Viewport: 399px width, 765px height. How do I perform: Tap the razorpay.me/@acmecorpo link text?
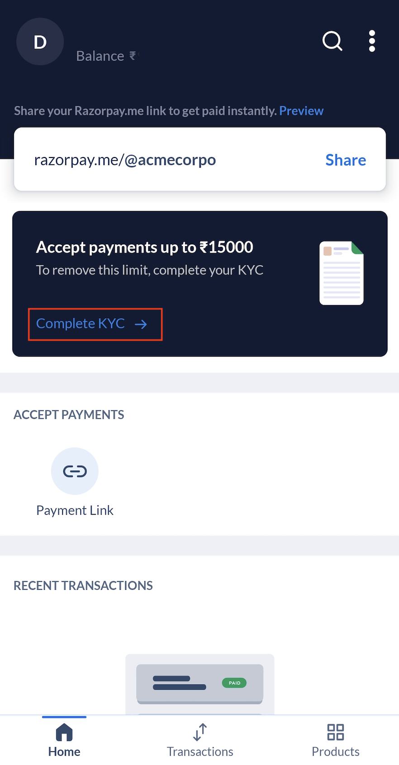[125, 160]
